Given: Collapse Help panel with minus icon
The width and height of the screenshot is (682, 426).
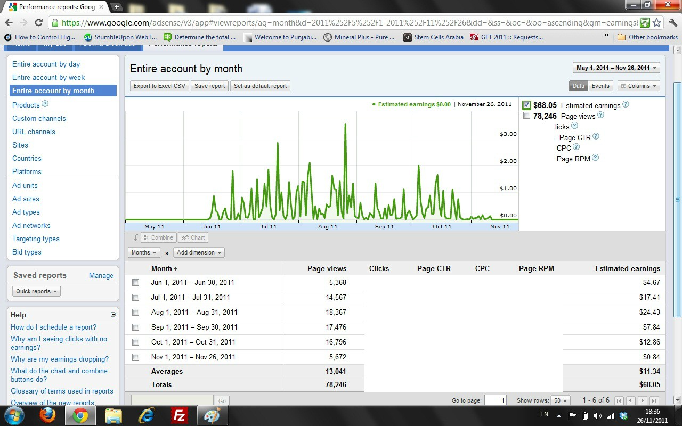Looking at the screenshot, I should [113, 315].
